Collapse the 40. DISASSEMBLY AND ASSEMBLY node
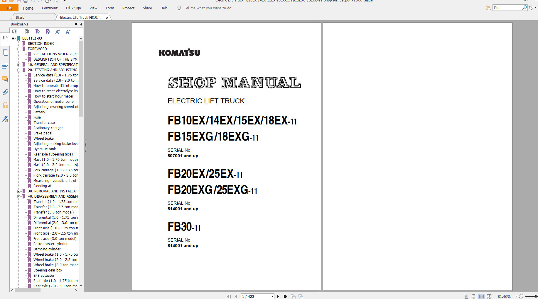 pyautogui.click(x=18, y=197)
